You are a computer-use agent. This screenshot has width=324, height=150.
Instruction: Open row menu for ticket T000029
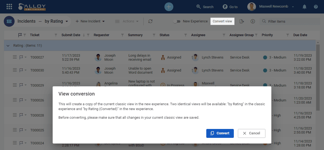15,85
